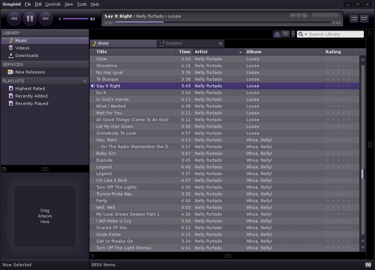Click the Last.fm icon in status bar
The image size is (375, 270).
pyautogui.click(x=368, y=265)
